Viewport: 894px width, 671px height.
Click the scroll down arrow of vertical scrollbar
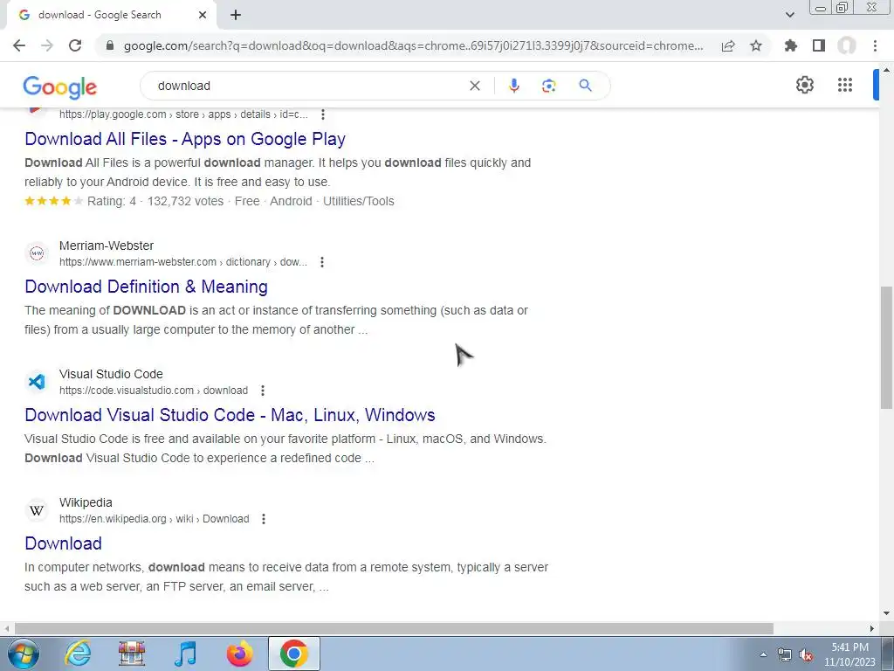coord(886,614)
